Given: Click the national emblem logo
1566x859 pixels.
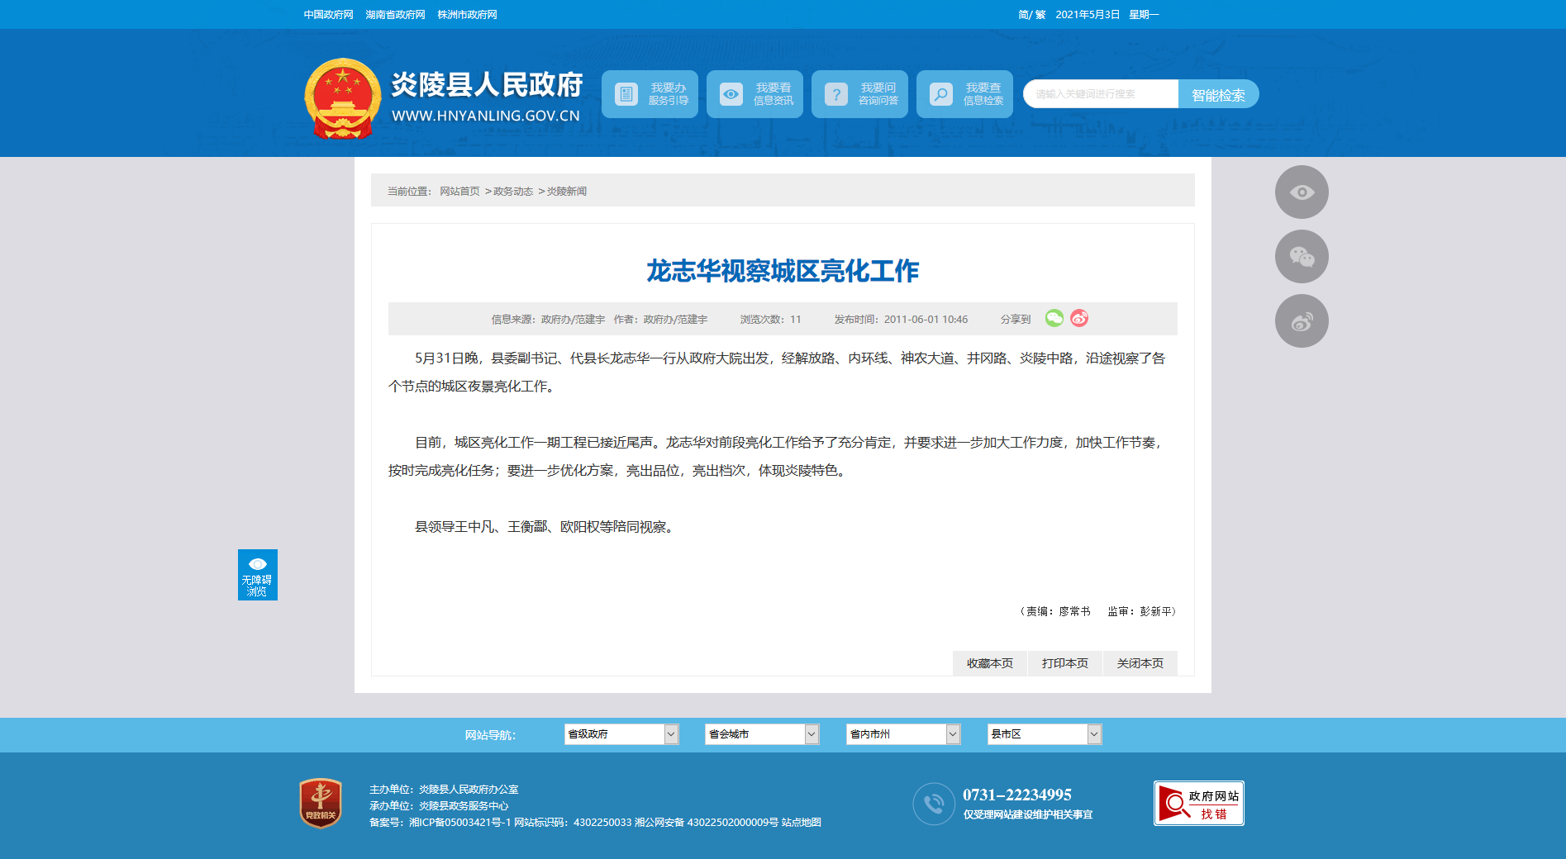Looking at the screenshot, I should [342, 98].
